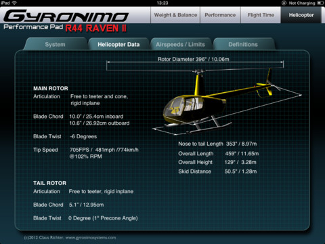The image size is (325, 244).
Task: Select the Helicopter top tab
Action: [x=301, y=15]
